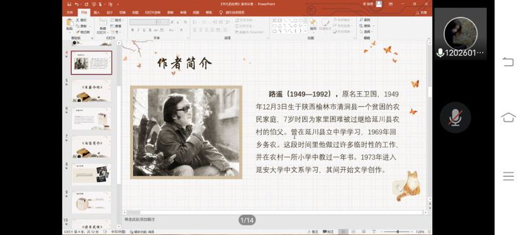
Task: Click the zoom slider handle in status bar
Action: click(397, 232)
